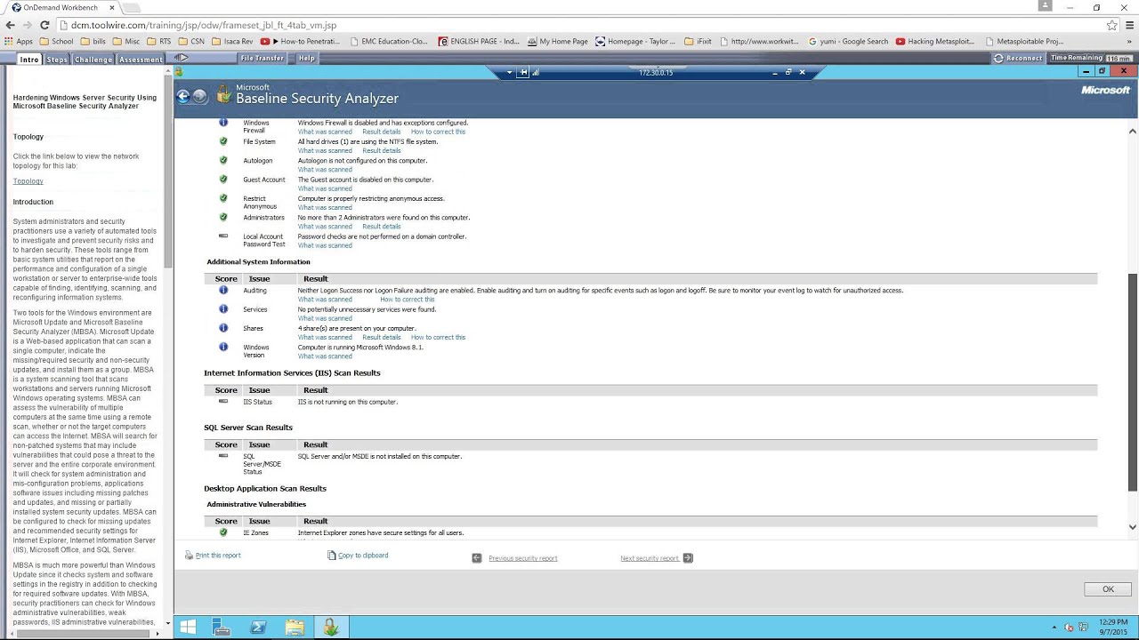
Task: Open Server Manager from the remote taskbar
Action: click(222, 628)
